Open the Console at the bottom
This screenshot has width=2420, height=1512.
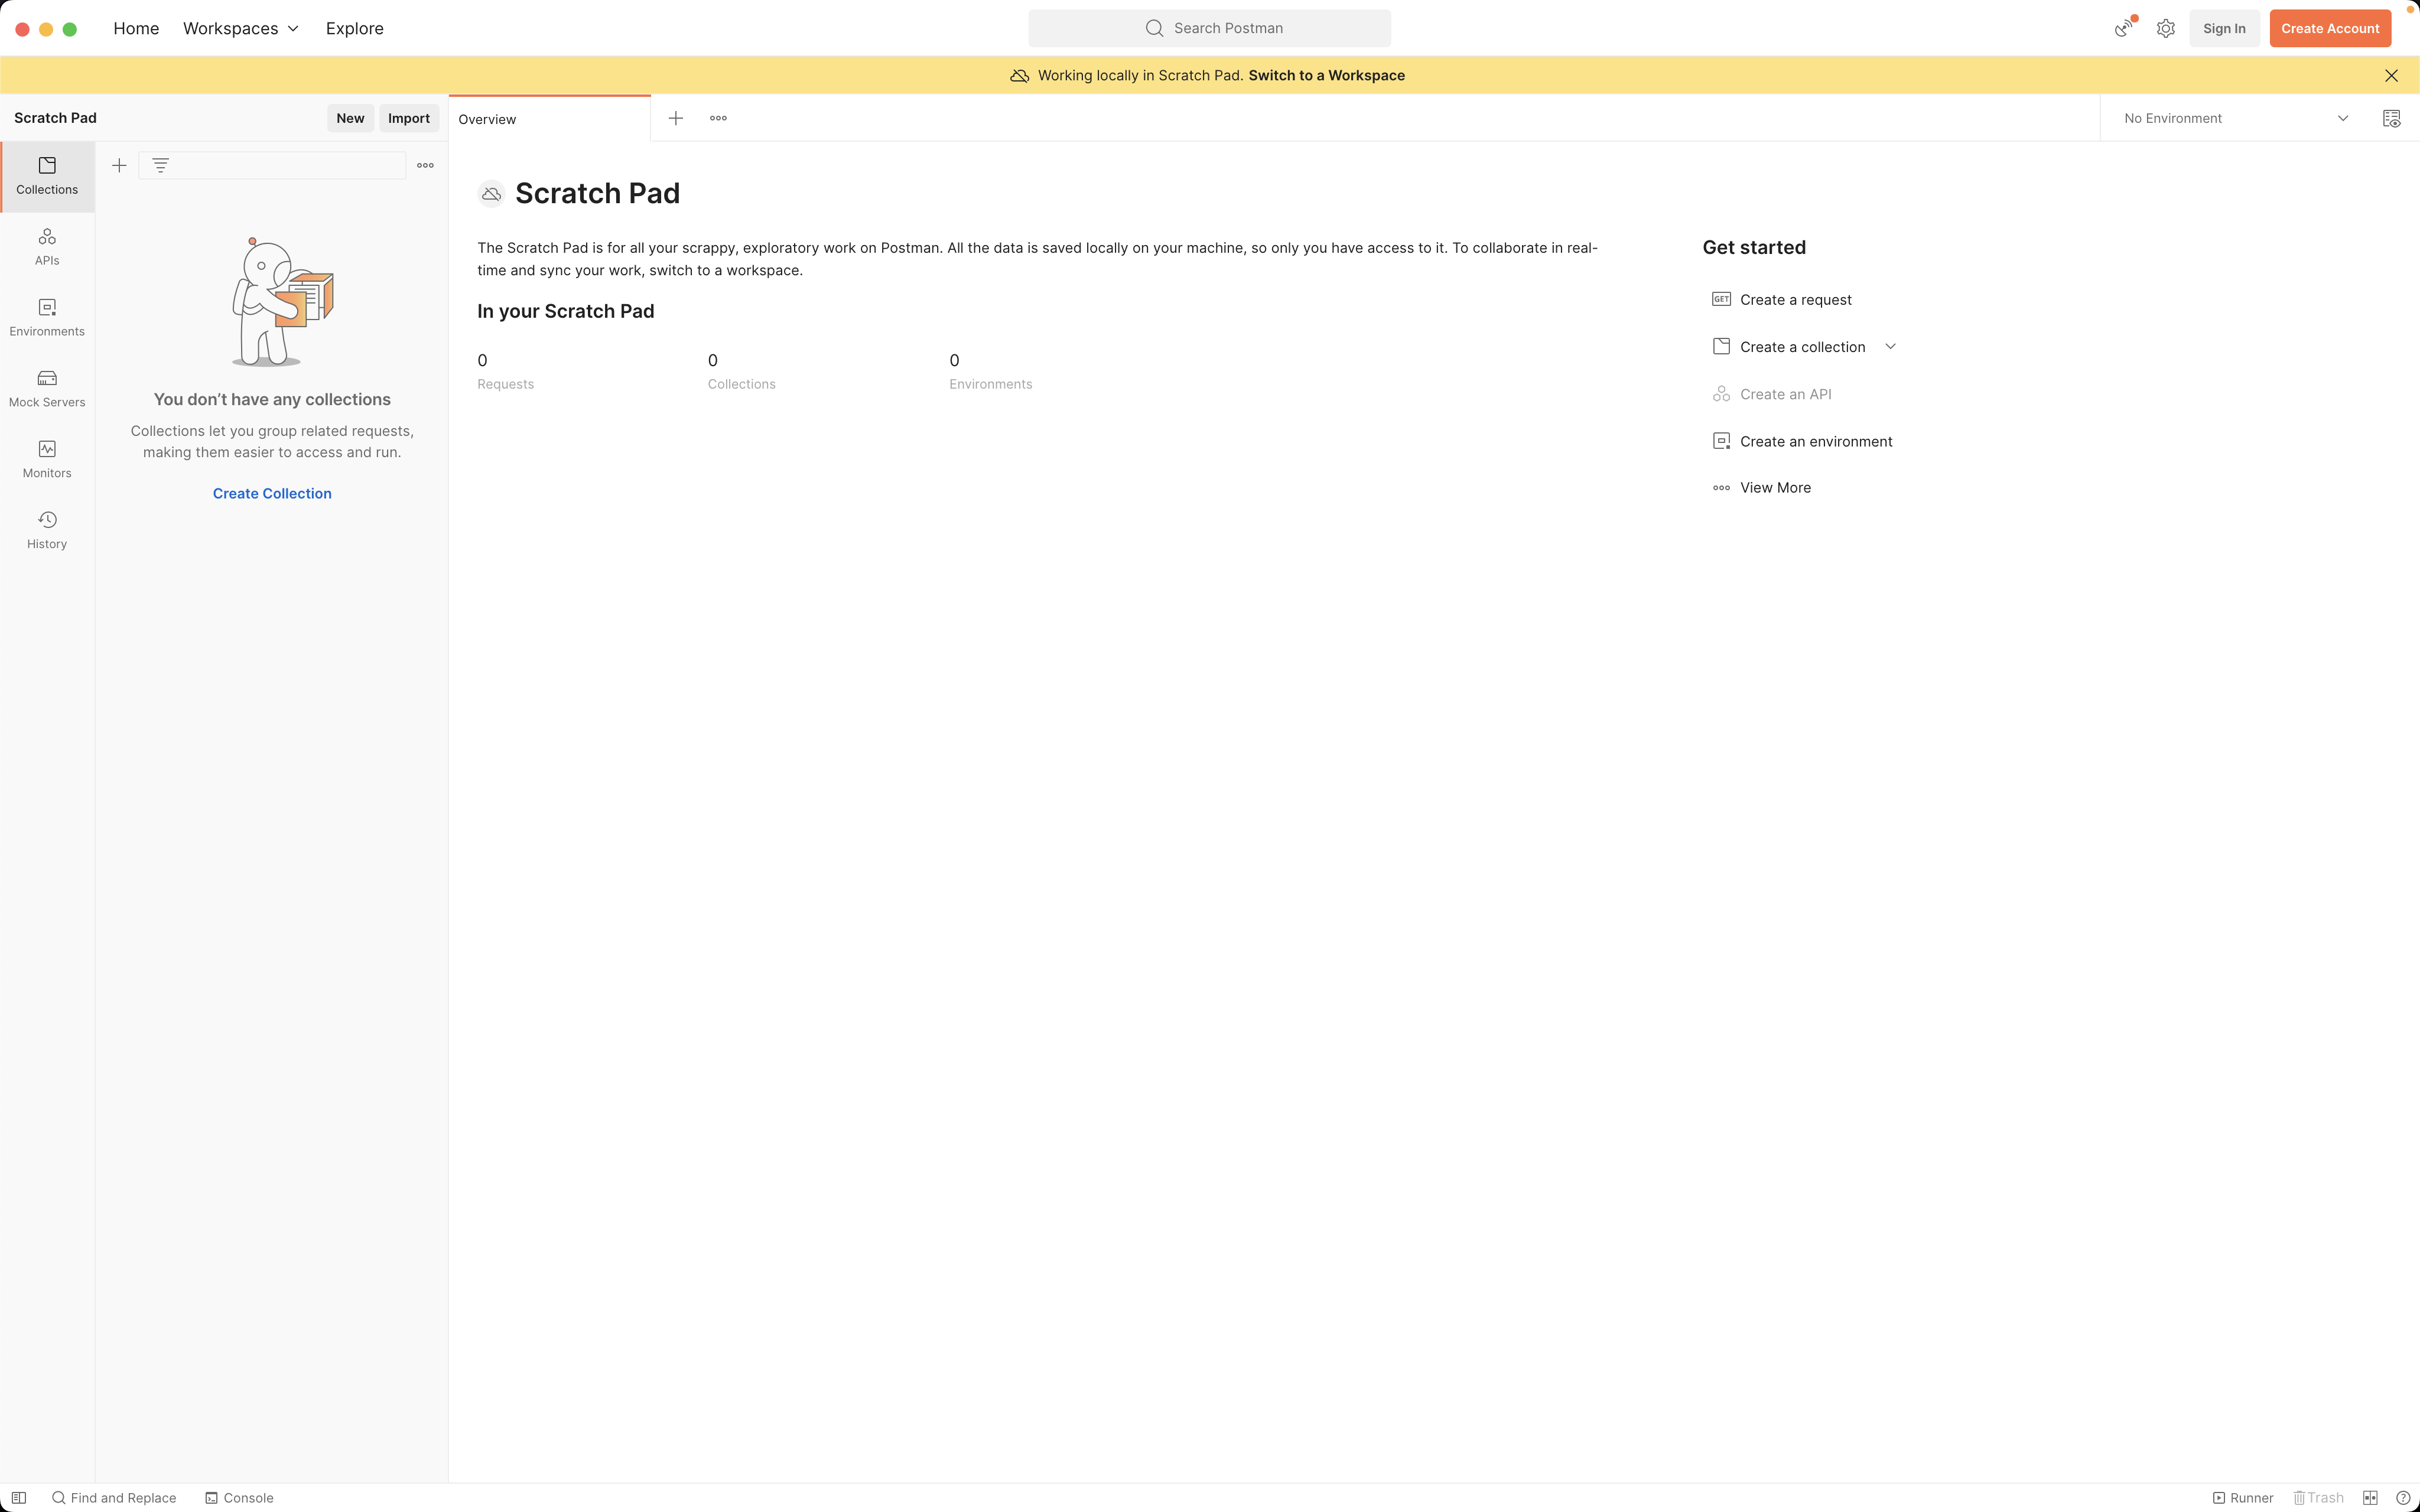tap(238, 1497)
